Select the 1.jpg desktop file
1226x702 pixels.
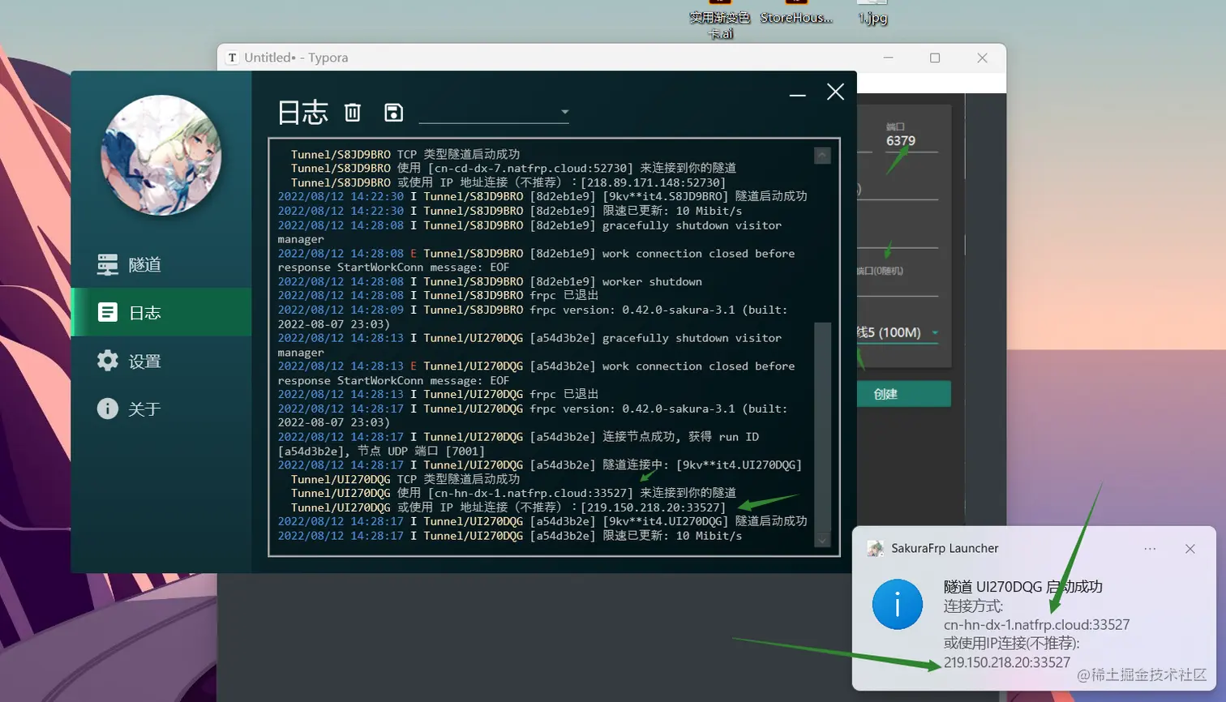click(872, 13)
